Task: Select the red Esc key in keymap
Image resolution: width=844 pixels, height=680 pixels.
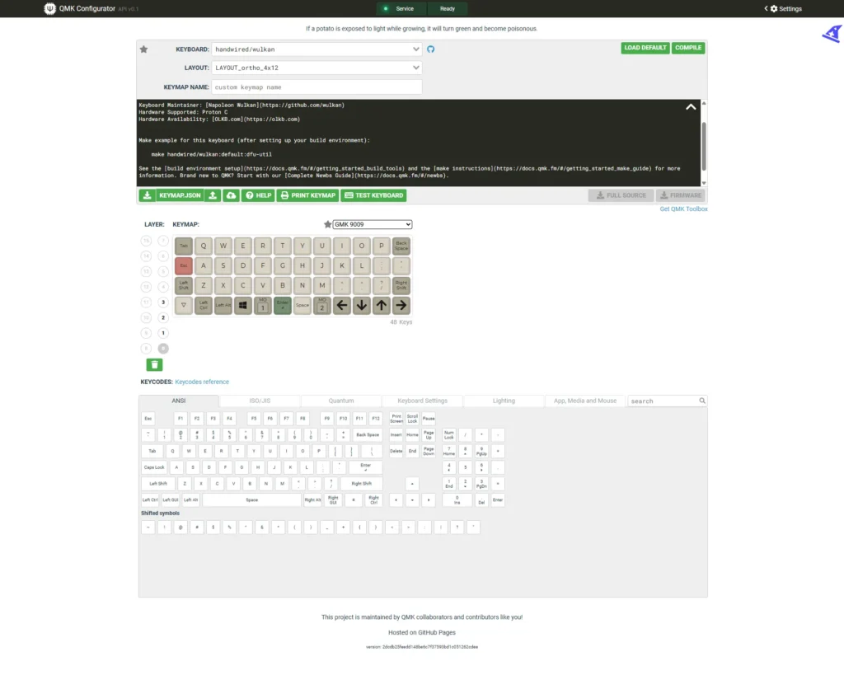Action: 184,265
